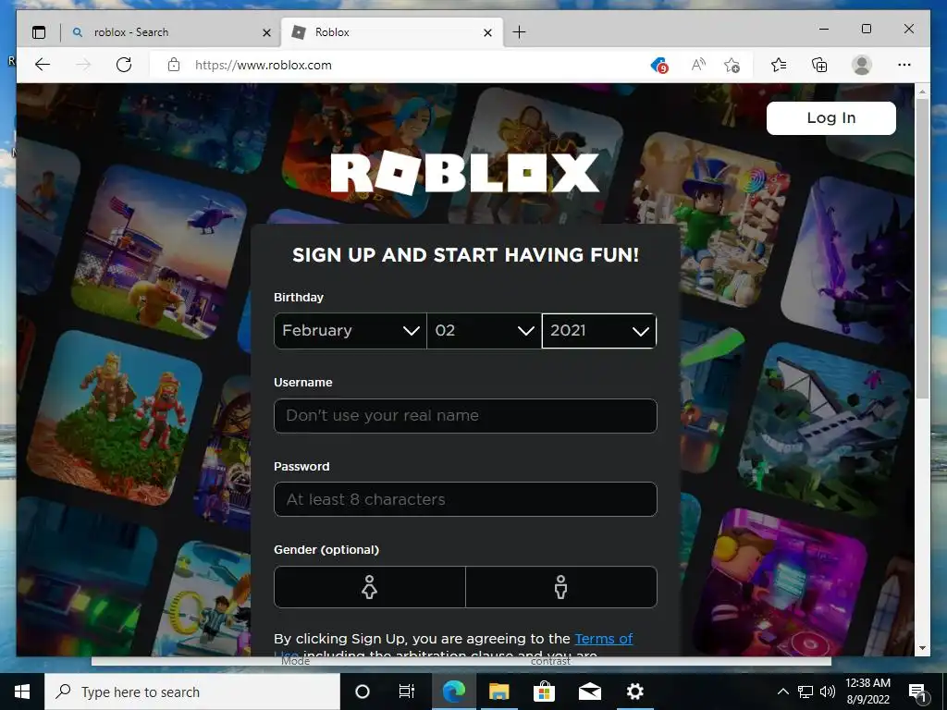Screen dimensions: 947x710
Task: Open the birthday month dropdown showing February
Action: [351, 331]
